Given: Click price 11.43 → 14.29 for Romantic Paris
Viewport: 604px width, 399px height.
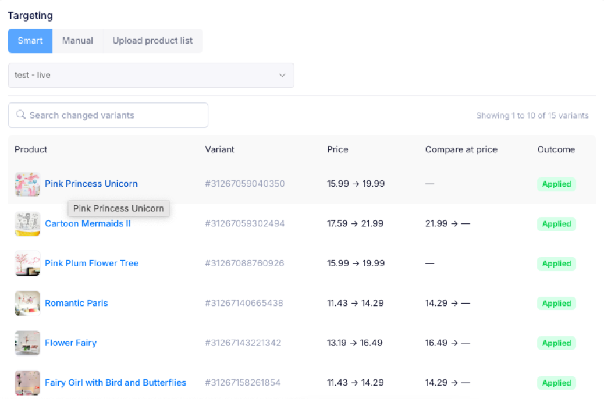Looking at the screenshot, I should [x=356, y=303].
